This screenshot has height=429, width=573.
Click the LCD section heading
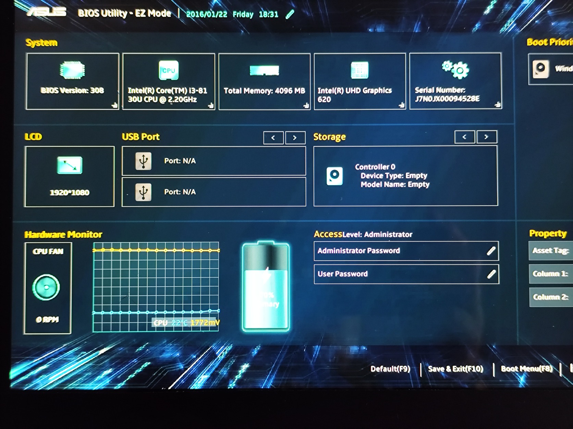33,137
